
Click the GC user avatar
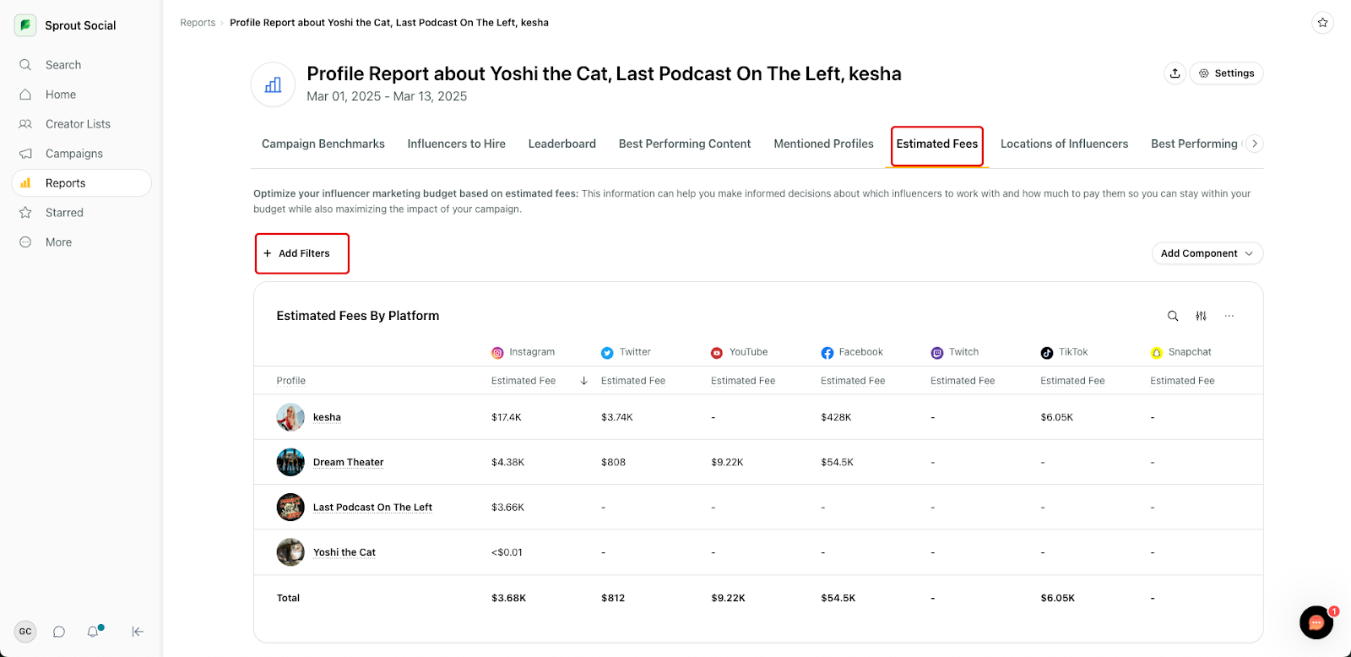point(25,632)
